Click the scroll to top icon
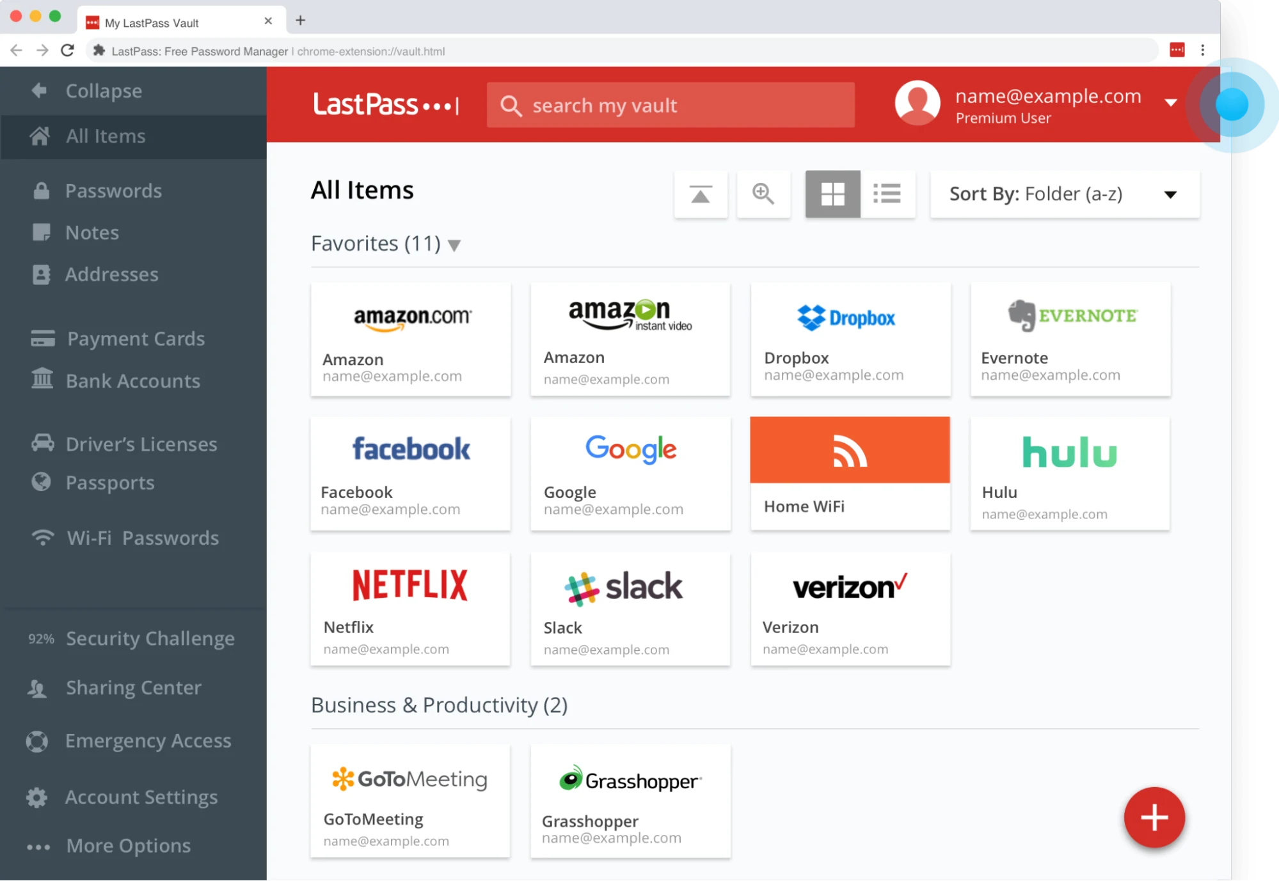 [700, 192]
